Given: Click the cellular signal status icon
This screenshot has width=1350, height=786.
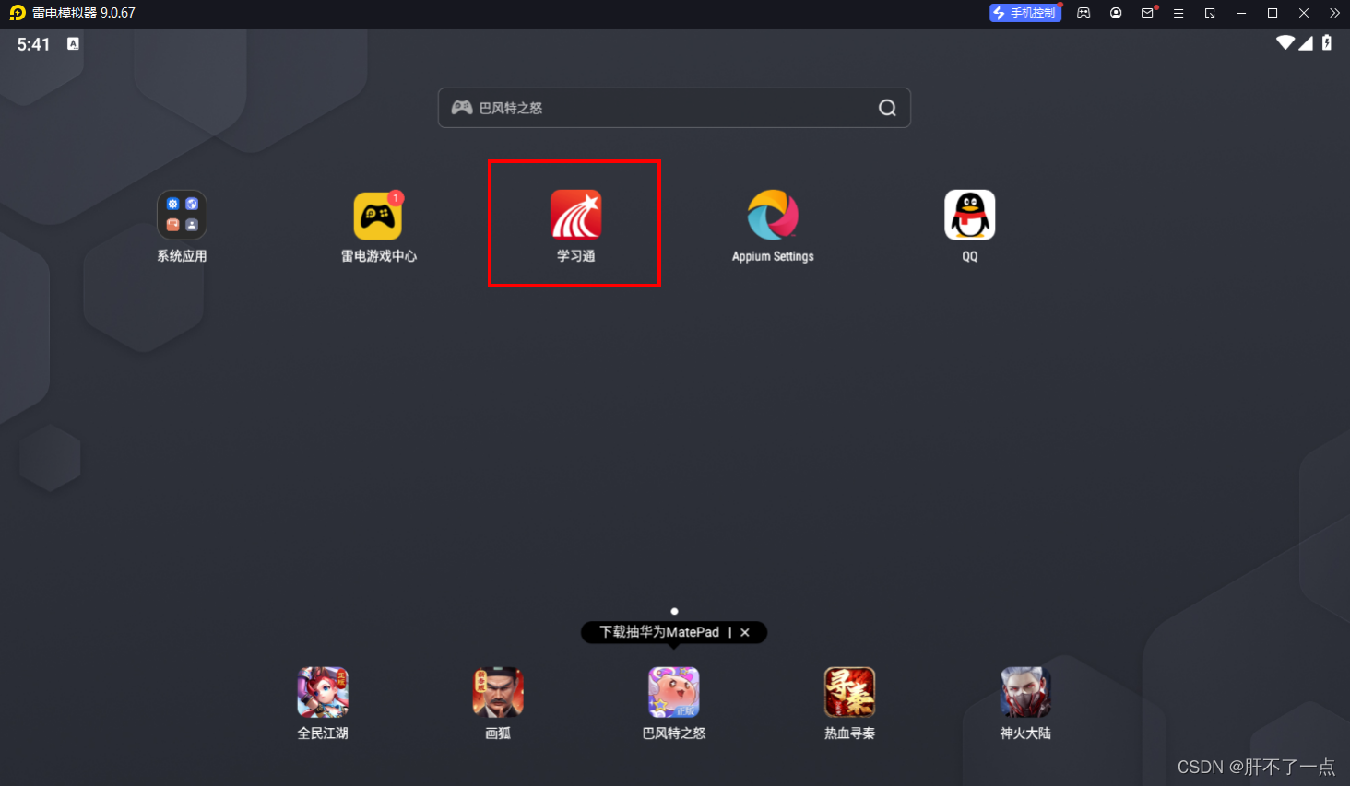Looking at the screenshot, I should click(x=1306, y=42).
